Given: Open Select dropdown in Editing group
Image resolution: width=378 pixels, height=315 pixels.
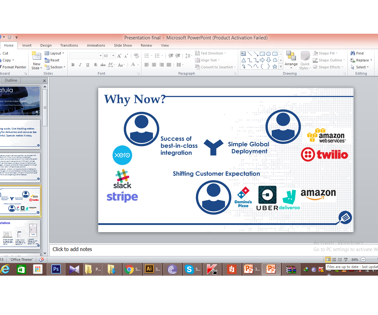Looking at the screenshot, I should pos(360,67).
